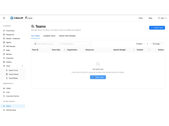This screenshot has width=169, height=126.
Task: Click the MCP Servers icon
Action: point(4,46)
